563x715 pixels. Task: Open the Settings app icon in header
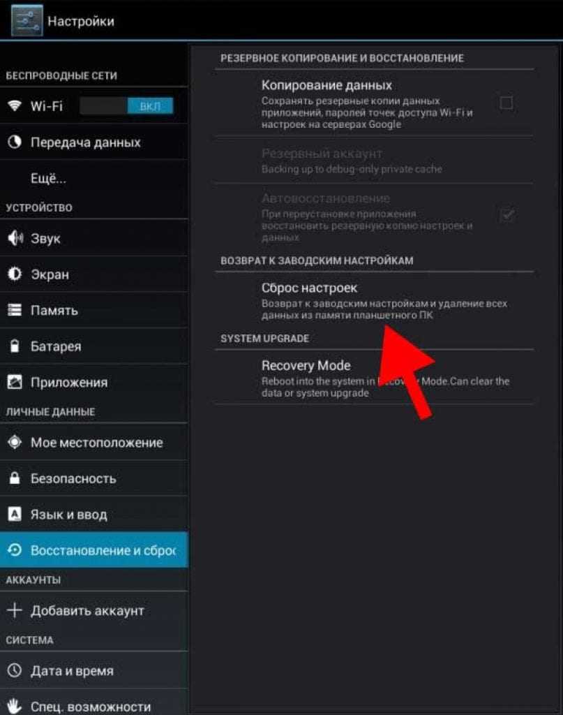27,20
